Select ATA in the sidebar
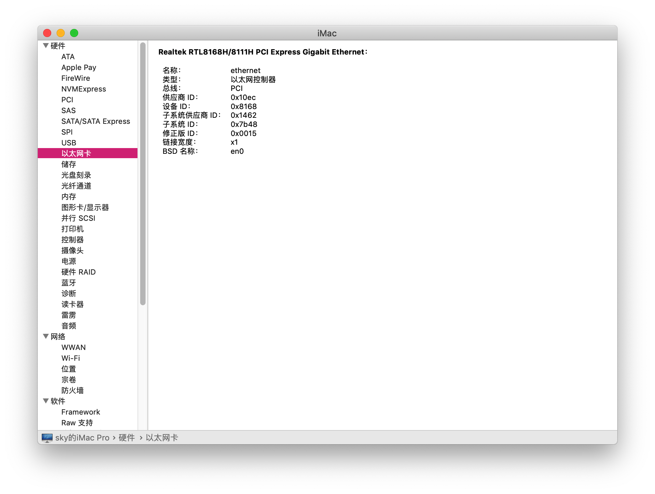This screenshot has height=494, width=655. [x=68, y=57]
